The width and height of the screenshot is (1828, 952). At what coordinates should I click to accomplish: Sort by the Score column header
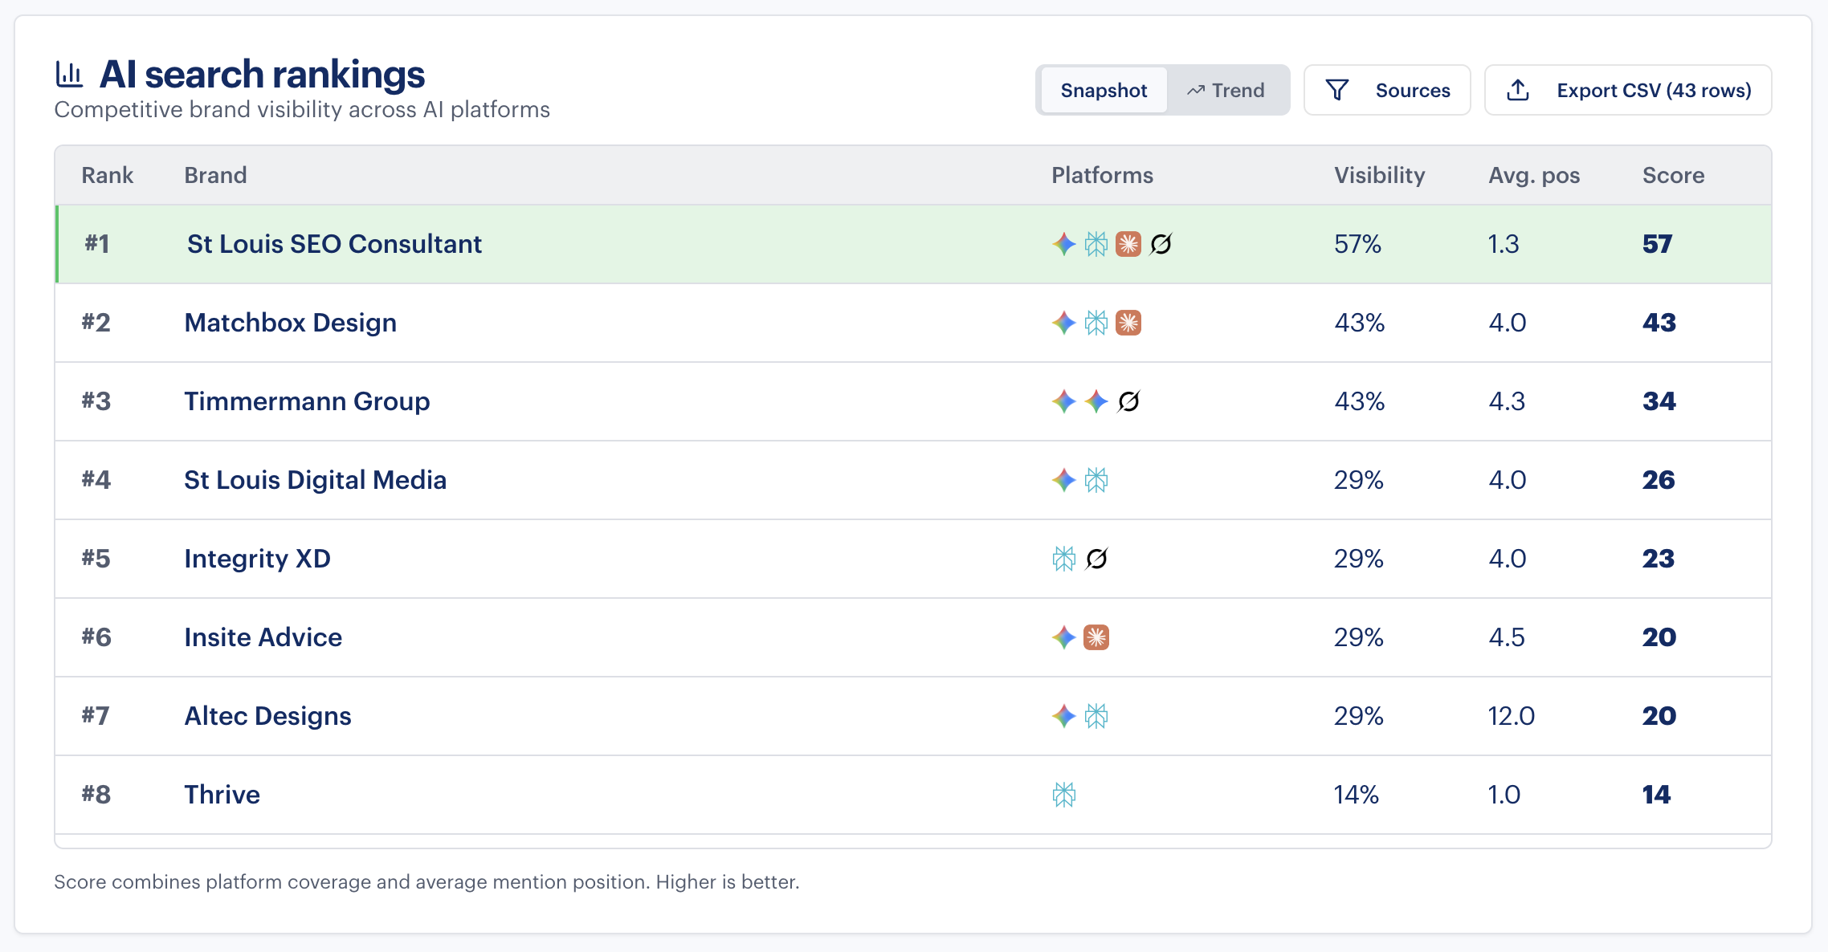pos(1673,175)
